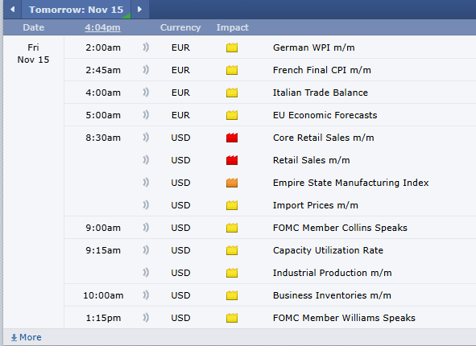Click the sound icon beside Italian Trade Balance
The width and height of the screenshot is (476, 346).
pos(146,93)
